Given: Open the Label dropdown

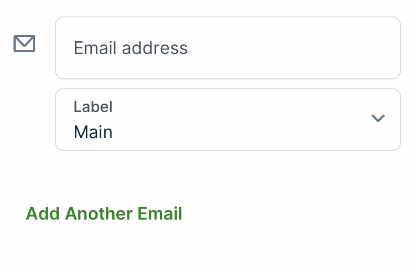Looking at the screenshot, I should [228, 120].
